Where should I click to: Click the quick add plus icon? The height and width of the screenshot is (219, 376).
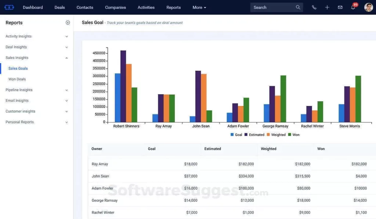327,7
